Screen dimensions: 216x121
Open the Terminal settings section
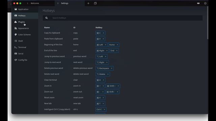click(25, 47)
